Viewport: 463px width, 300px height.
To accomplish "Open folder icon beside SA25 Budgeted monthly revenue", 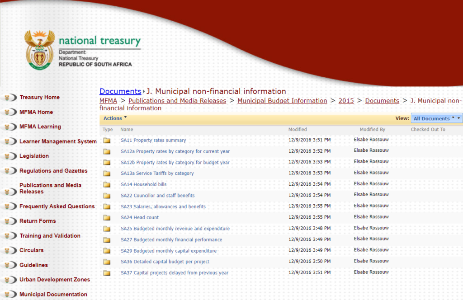I will (107, 229).
